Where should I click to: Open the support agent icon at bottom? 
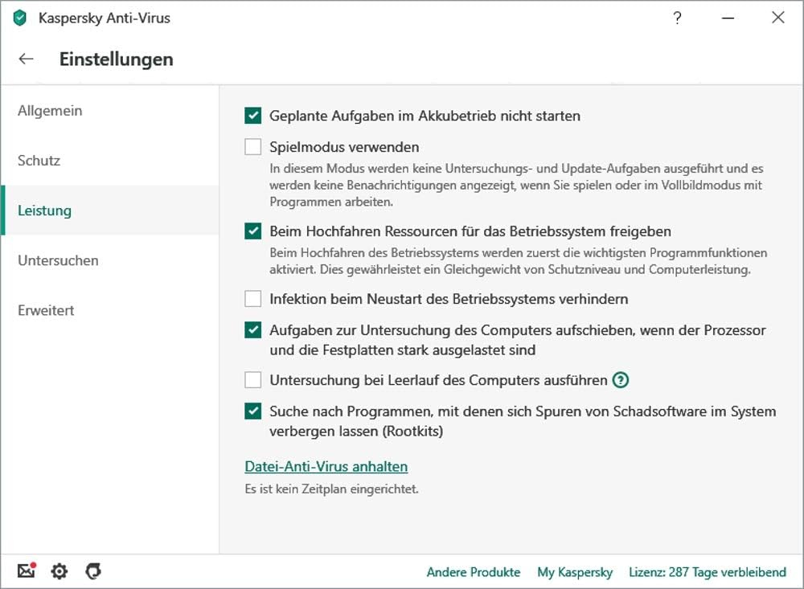93,571
